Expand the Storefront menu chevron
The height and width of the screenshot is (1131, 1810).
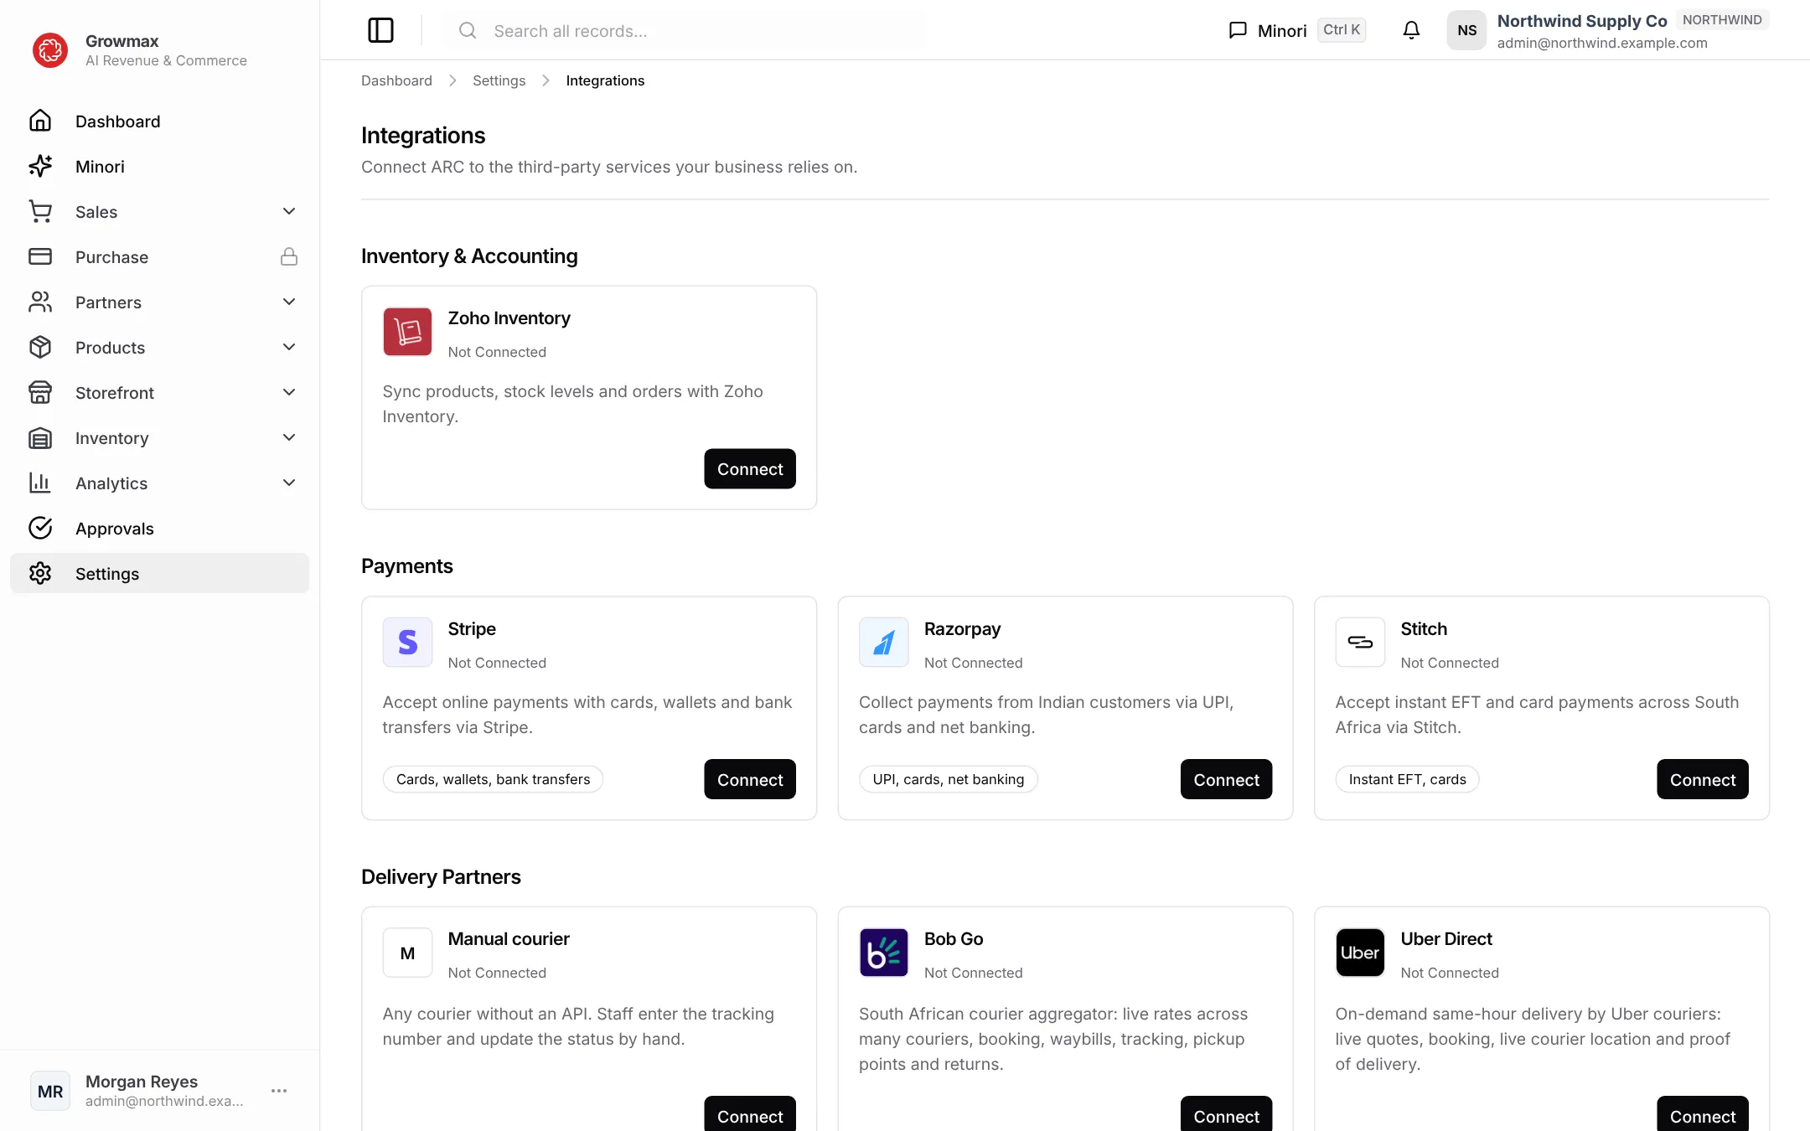pyautogui.click(x=289, y=392)
